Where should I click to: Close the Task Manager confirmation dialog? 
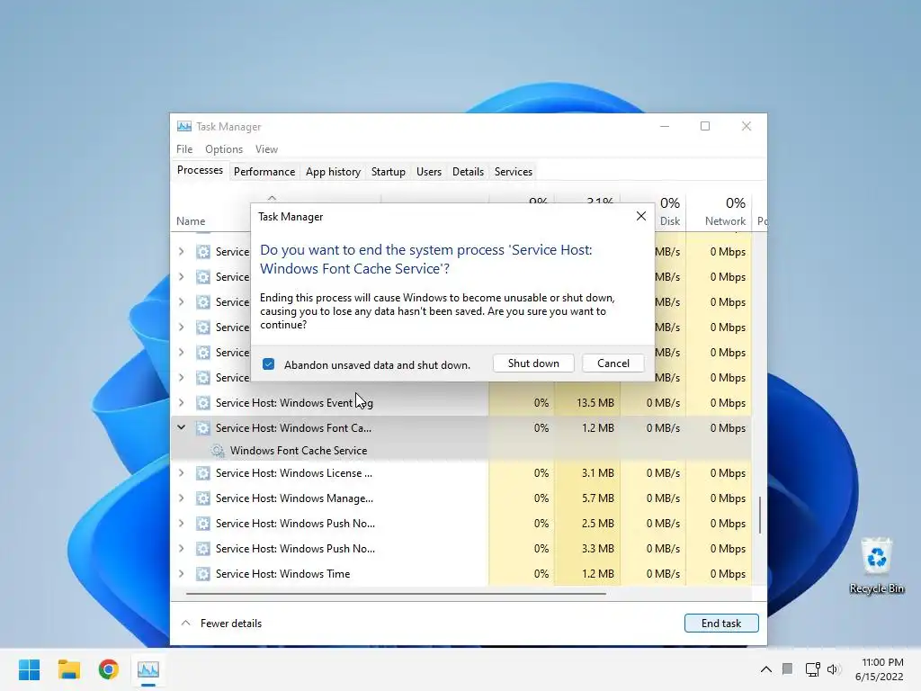click(x=641, y=216)
